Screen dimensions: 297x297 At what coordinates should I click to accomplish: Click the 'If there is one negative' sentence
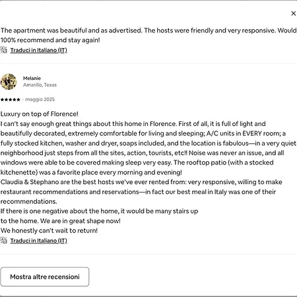click(99, 211)
